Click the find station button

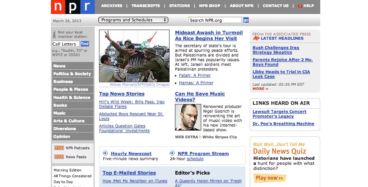pyautogui.click(x=85, y=44)
